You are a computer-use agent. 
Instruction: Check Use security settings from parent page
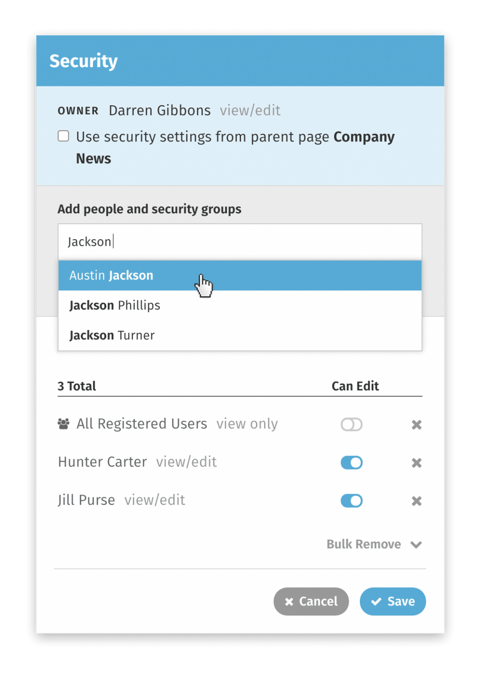(x=64, y=136)
